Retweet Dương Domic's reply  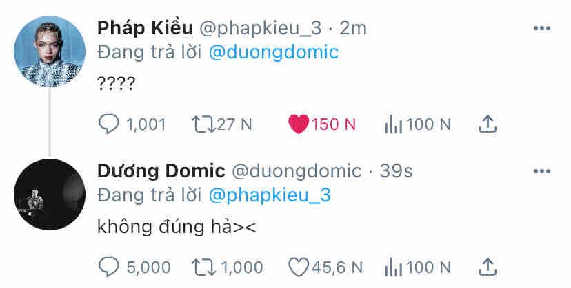[201, 267]
